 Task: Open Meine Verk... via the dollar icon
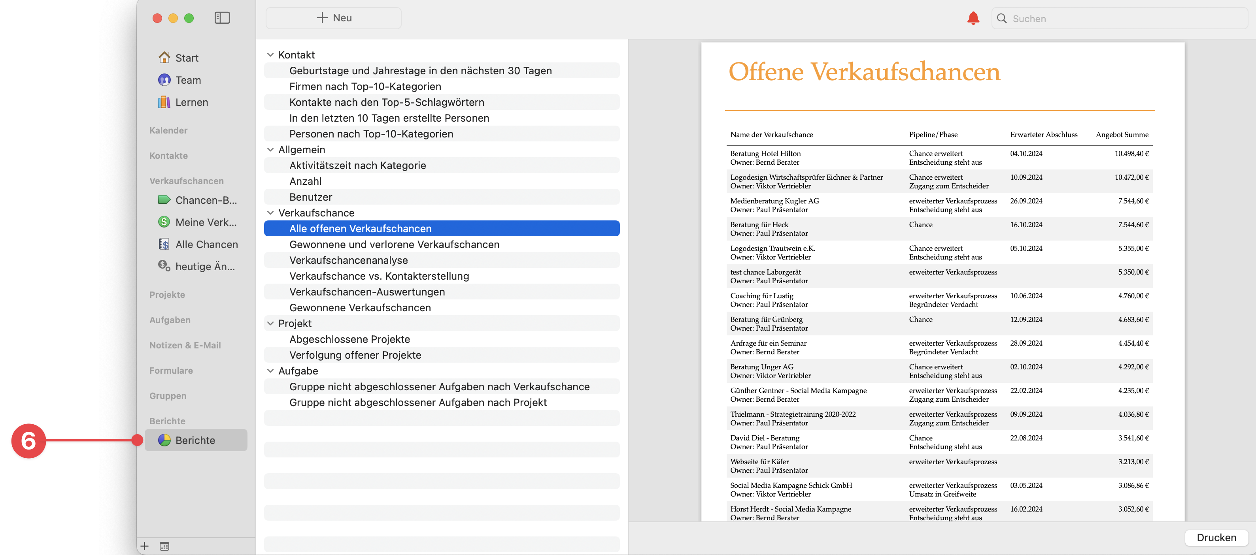tap(164, 222)
